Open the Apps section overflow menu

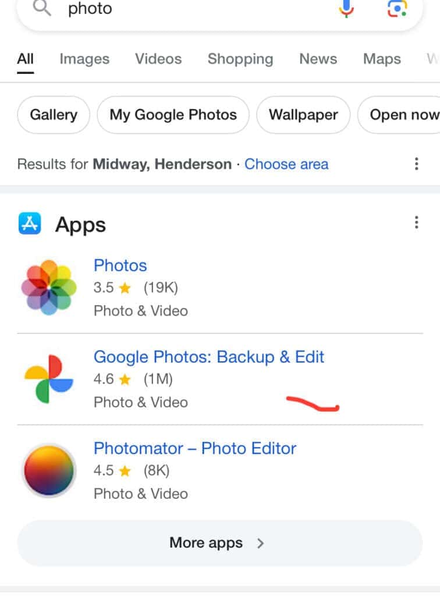tap(417, 222)
